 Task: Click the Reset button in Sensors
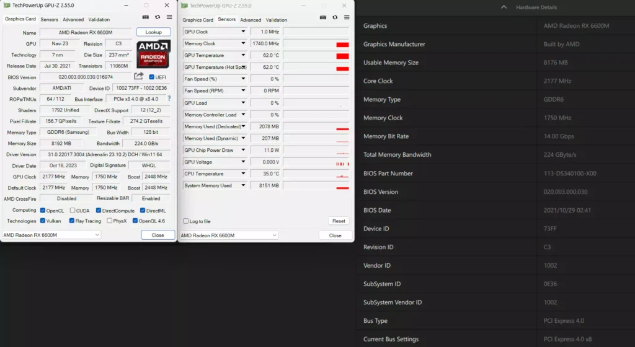(x=339, y=221)
